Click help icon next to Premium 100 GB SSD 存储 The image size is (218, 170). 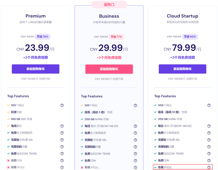(62, 119)
